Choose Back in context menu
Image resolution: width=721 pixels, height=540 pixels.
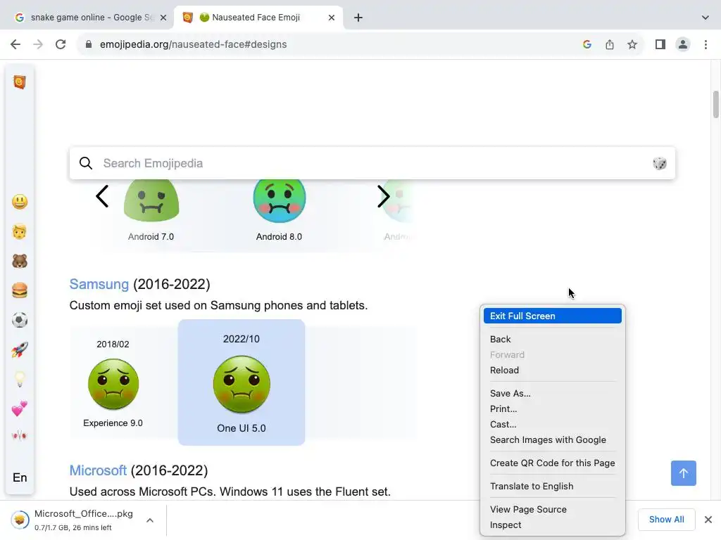(x=552, y=340)
